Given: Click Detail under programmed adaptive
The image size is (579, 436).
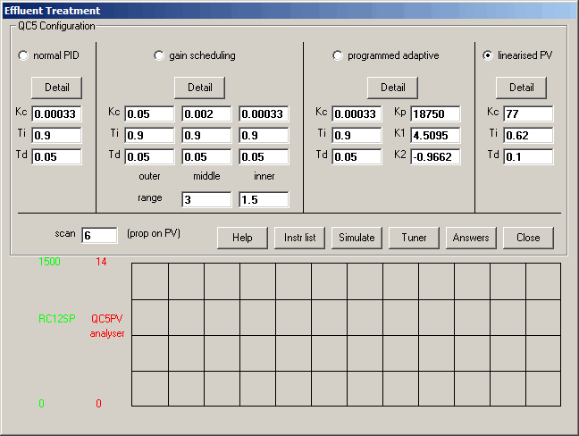Looking at the screenshot, I should [392, 88].
